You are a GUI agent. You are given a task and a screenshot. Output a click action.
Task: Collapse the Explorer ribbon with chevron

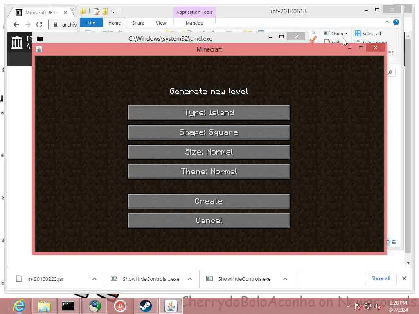coord(387,22)
